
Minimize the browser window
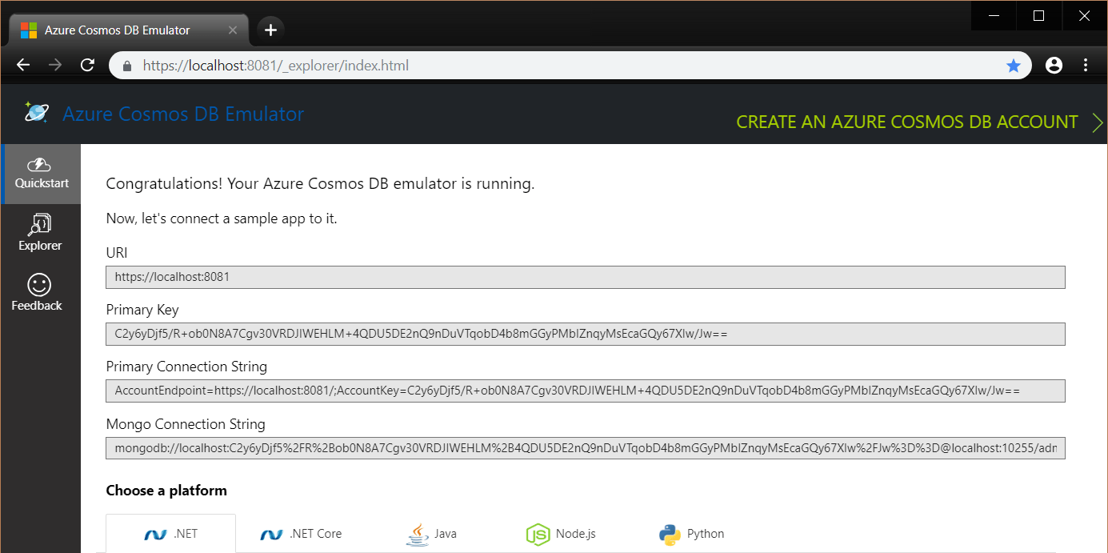pos(994,15)
